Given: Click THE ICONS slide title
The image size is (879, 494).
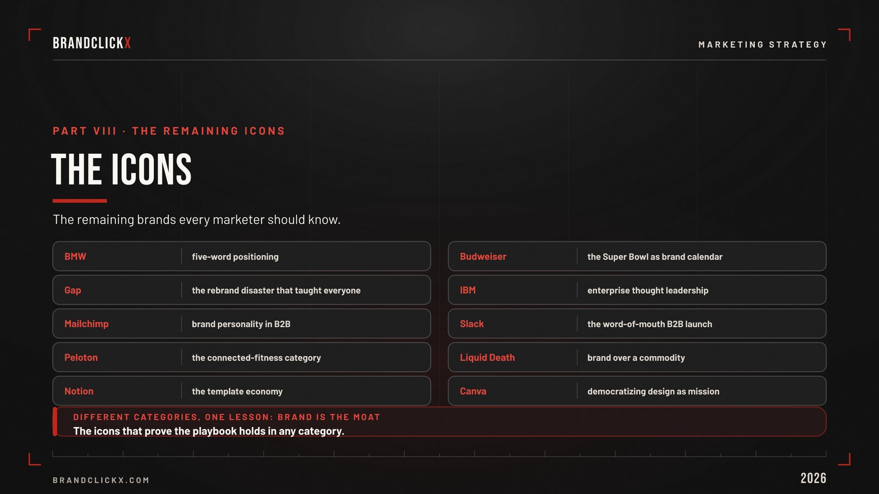Looking at the screenshot, I should [x=121, y=170].
